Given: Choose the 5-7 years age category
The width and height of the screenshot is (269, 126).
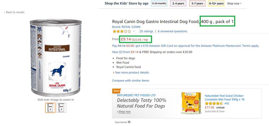Looking at the screenshot, I should (197, 3).
